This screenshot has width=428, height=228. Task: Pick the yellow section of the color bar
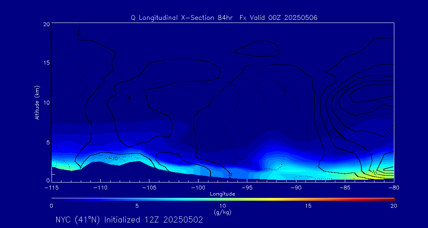pyautogui.click(x=270, y=199)
